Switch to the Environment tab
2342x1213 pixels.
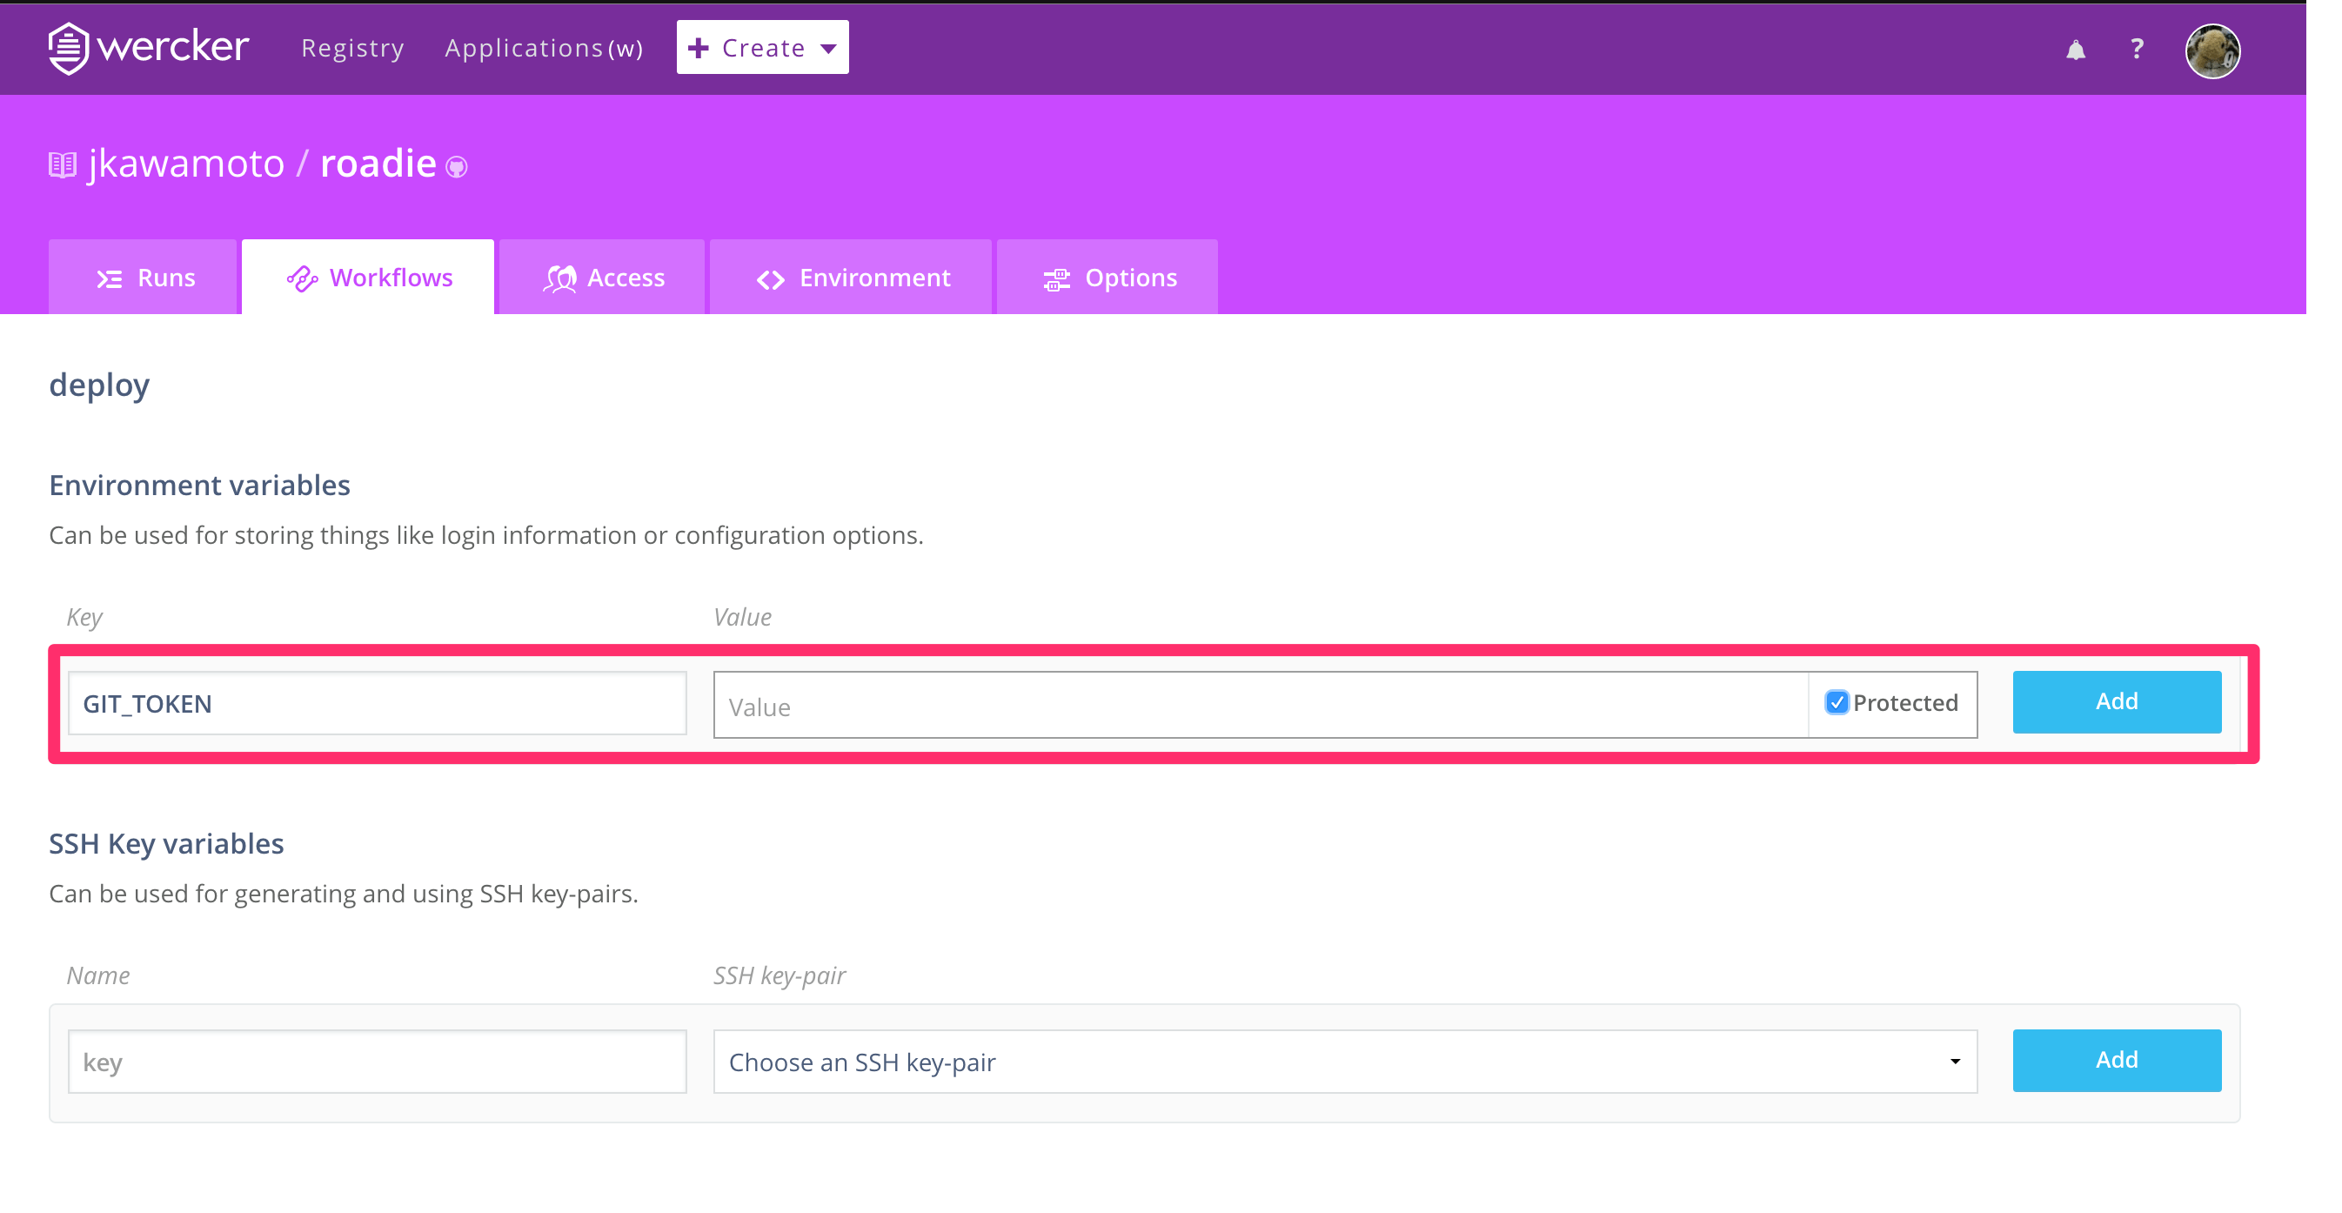[851, 278]
